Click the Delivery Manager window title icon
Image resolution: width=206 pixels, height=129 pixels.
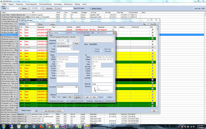click(20, 20)
